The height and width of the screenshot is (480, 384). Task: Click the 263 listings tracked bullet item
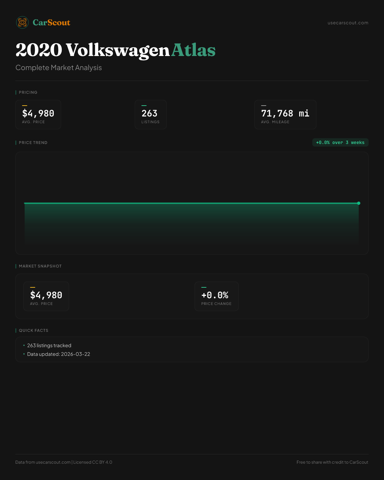(x=49, y=346)
